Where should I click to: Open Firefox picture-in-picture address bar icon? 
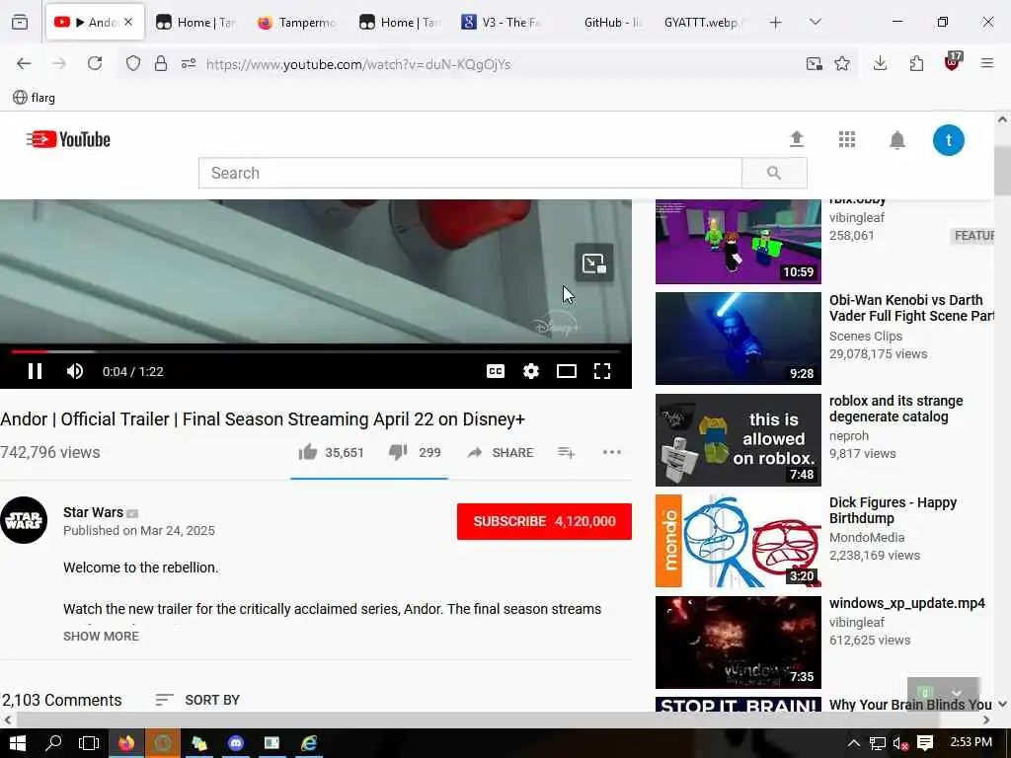[x=814, y=63]
